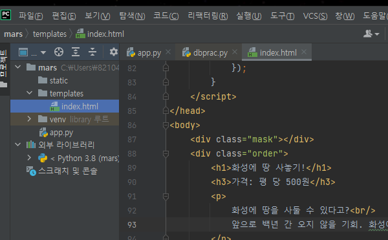The image size is (388, 240).
Task: Click the 화성에 땅을 사둘 수 있다고? line
Action: click(x=303, y=210)
